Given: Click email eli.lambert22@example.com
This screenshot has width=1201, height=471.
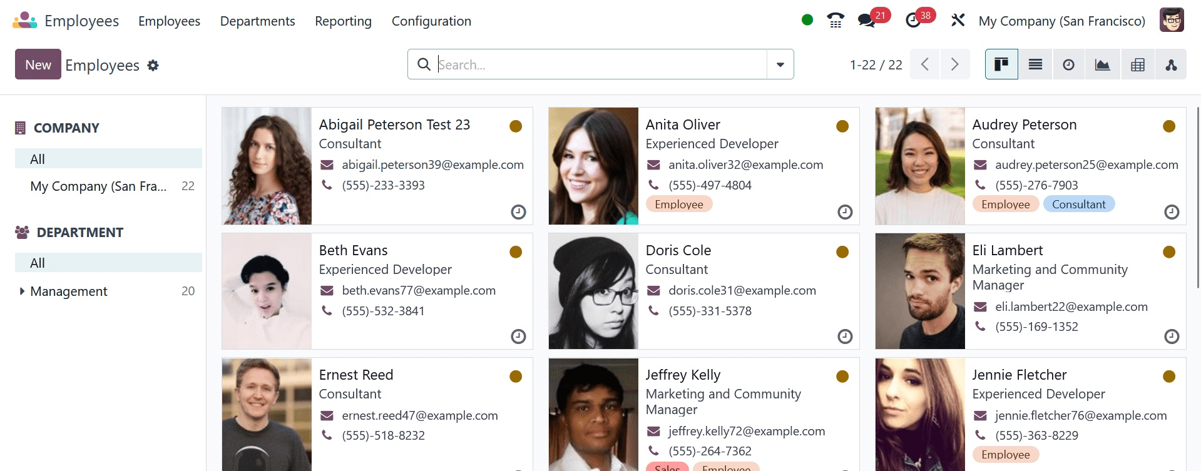Looking at the screenshot, I should click(1071, 306).
